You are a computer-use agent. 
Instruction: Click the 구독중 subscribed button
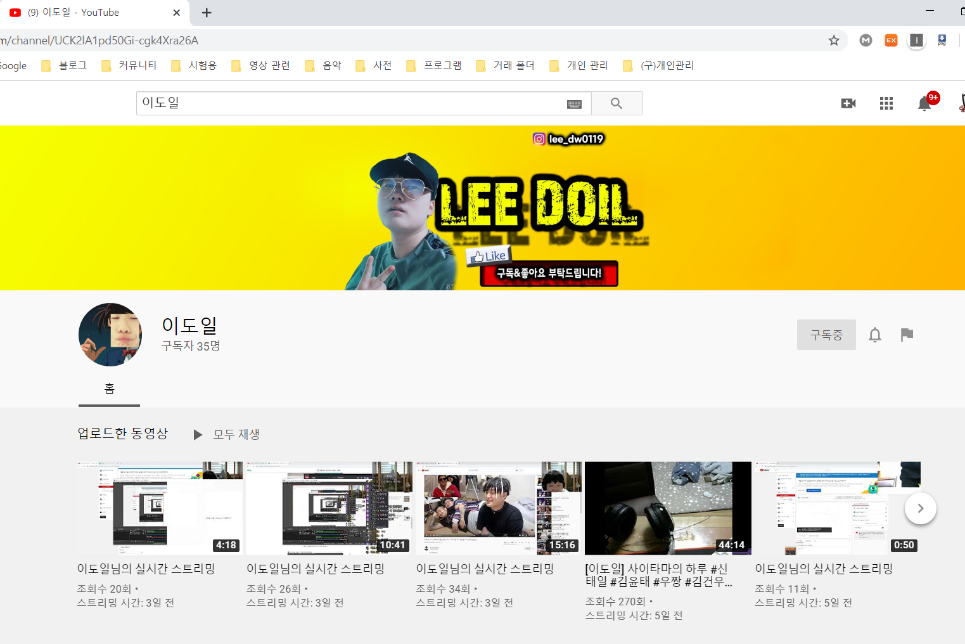click(826, 335)
